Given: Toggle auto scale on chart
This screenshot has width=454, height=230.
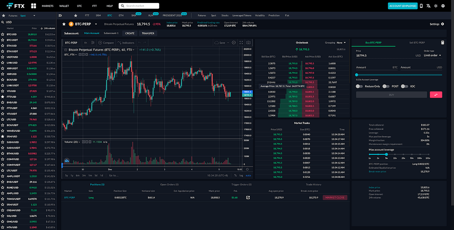Looking at the screenshot, I should [248, 175].
